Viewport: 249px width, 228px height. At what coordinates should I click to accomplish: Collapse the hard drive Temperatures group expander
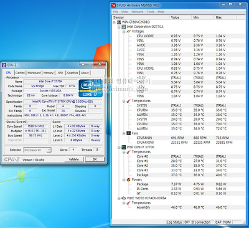124,203
